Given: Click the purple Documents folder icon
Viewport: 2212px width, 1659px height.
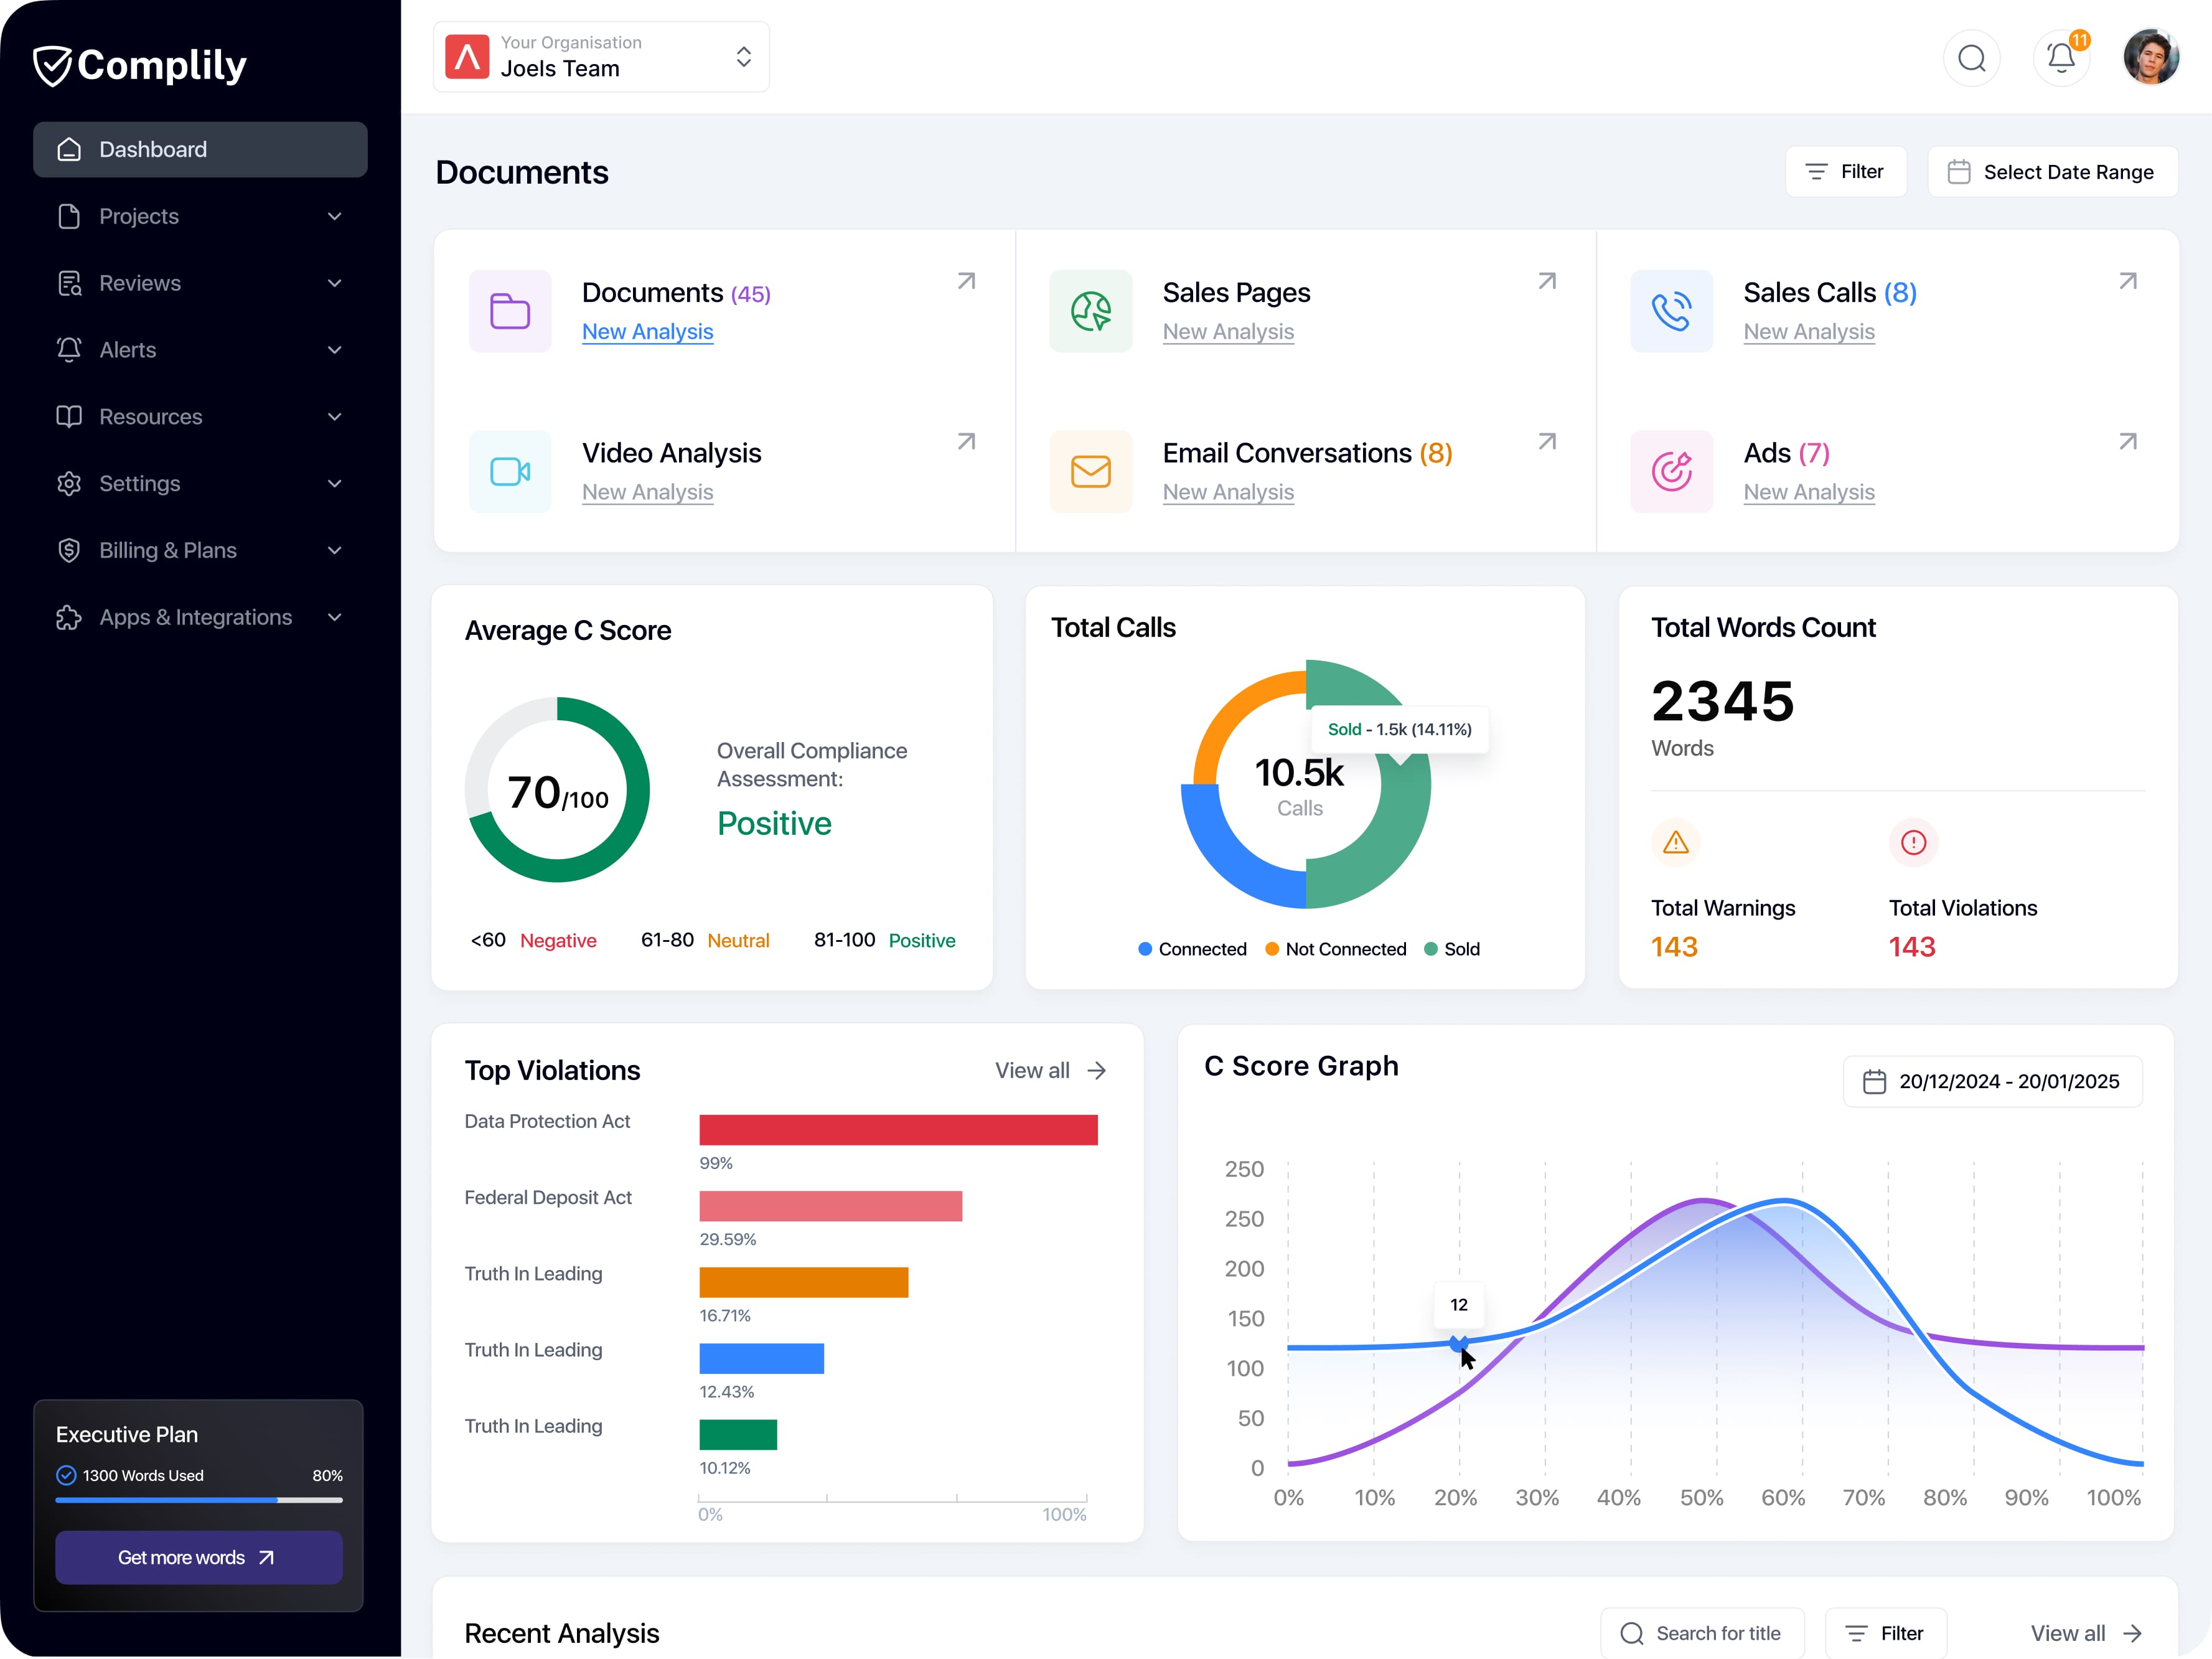Looking at the screenshot, I should click(510, 311).
